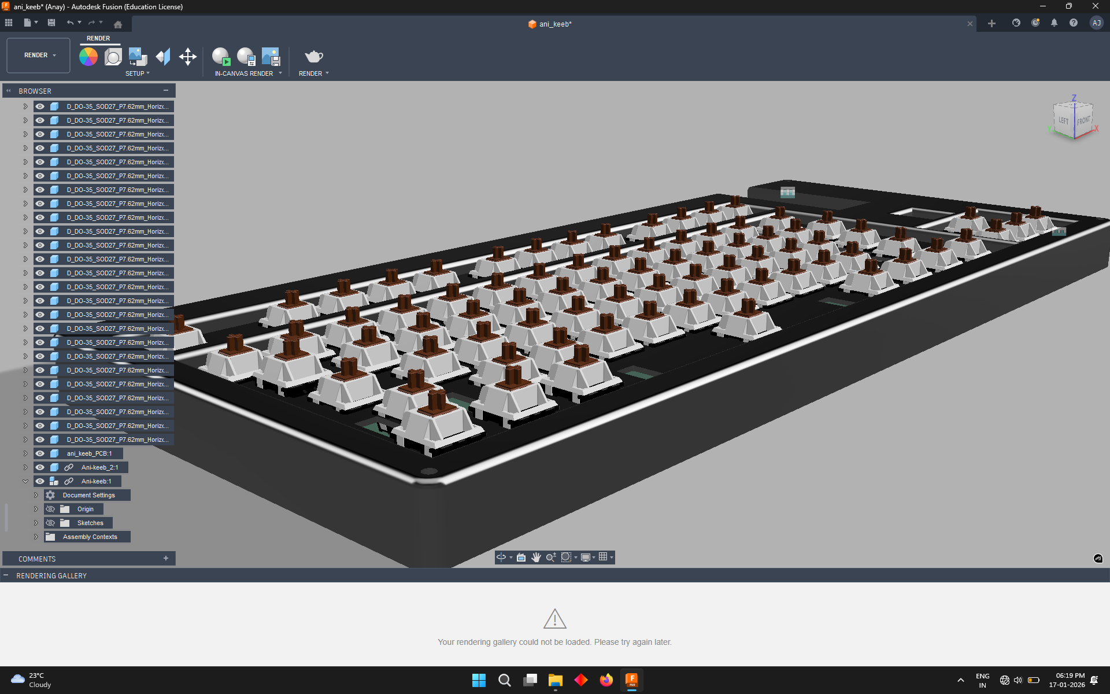Viewport: 1110px width, 694px height.
Task: Collapse the RENDERING GALLERY panel
Action: tap(6, 575)
